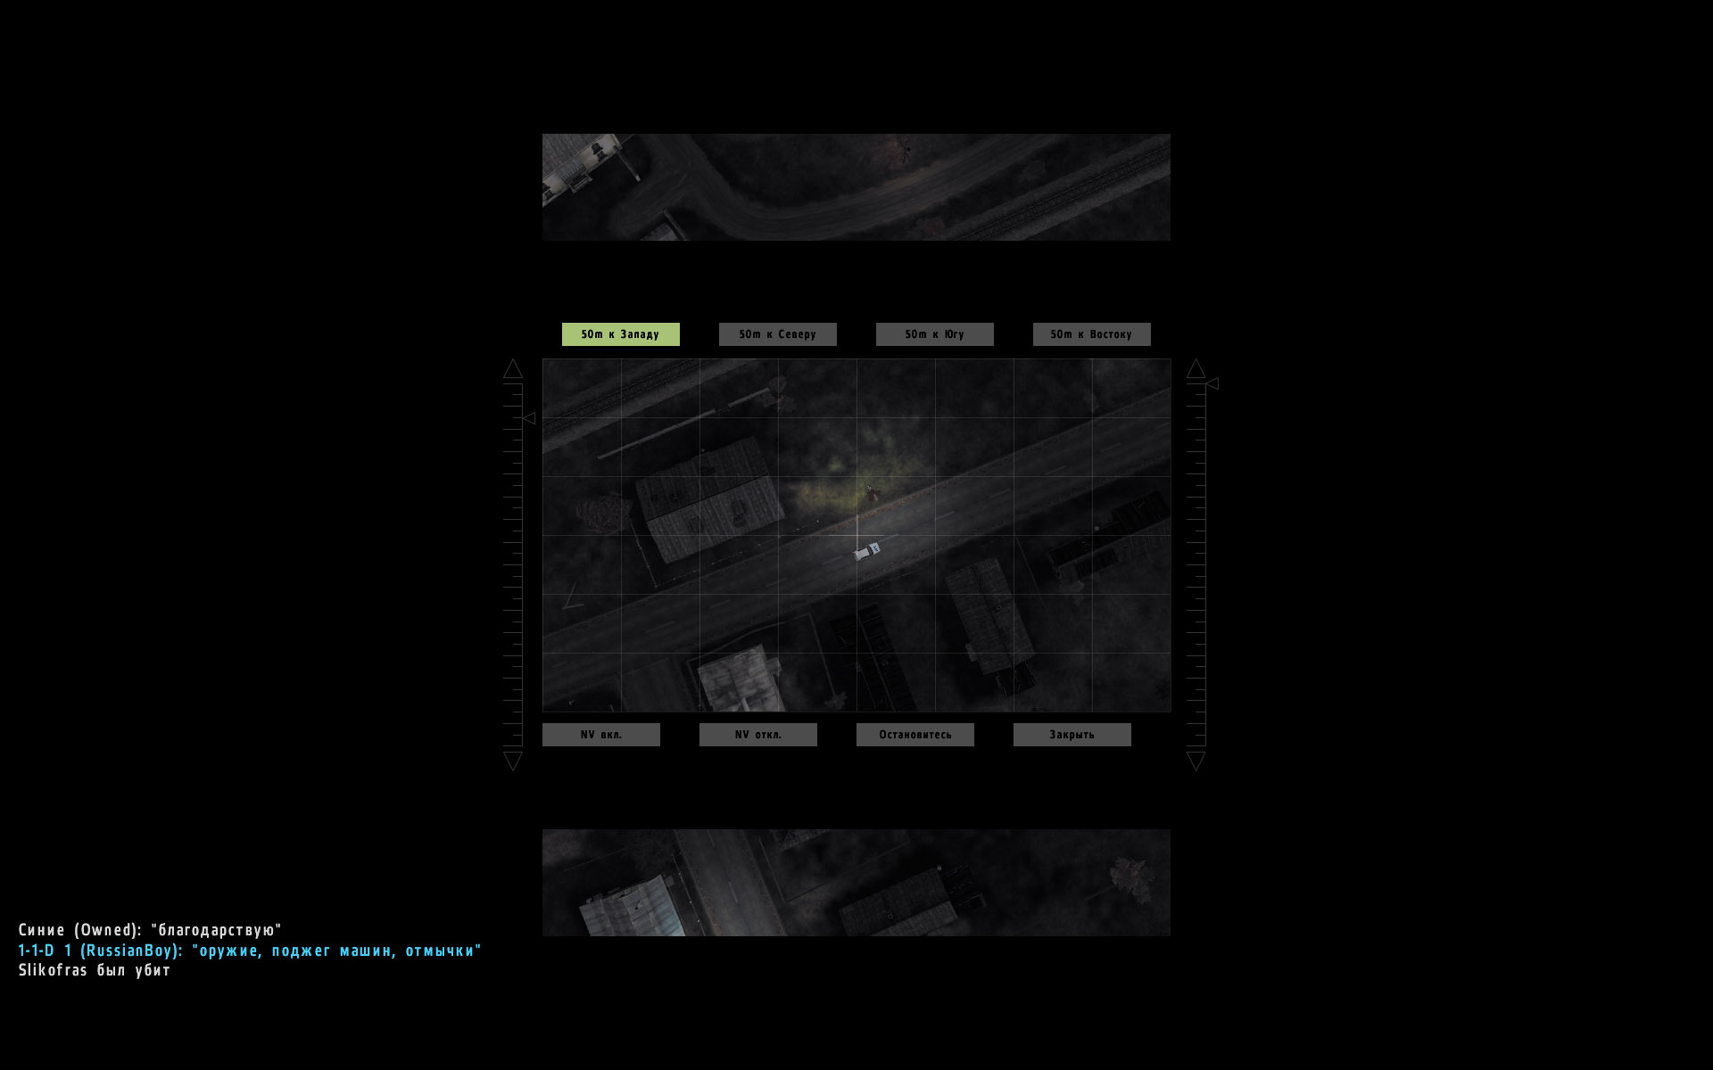Turn off night vision with NV откл.
1713x1070 pixels.
click(x=757, y=735)
